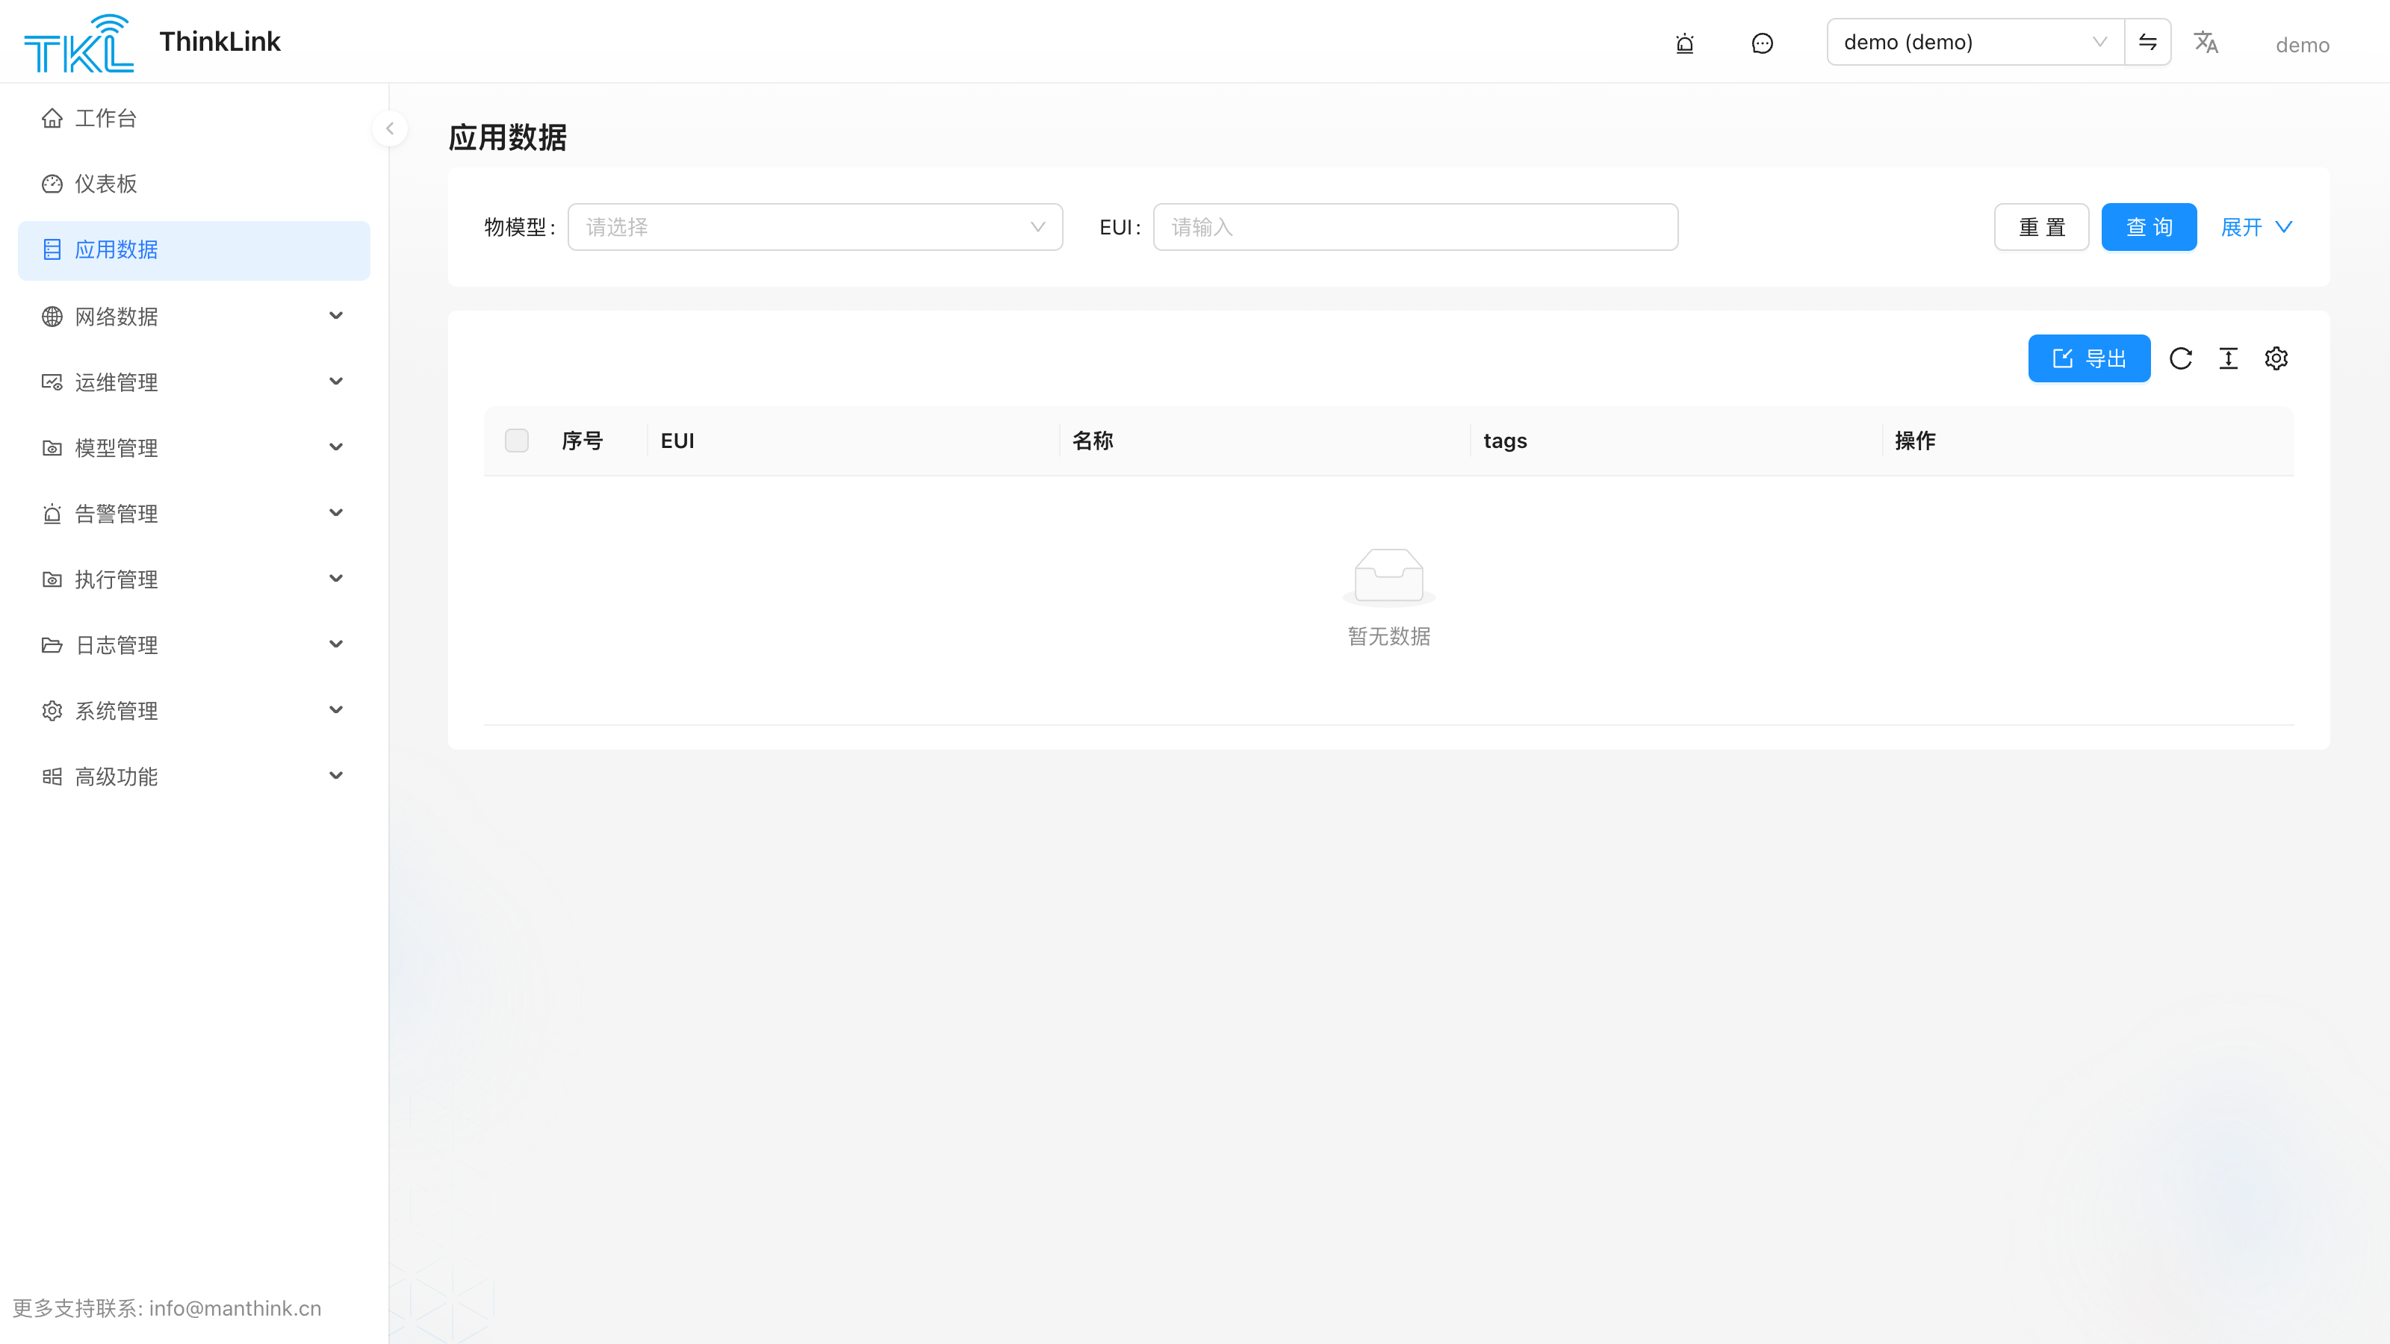Open 网络数据 menu item
The width and height of the screenshot is (2390, 1344).
pos(194,317)
